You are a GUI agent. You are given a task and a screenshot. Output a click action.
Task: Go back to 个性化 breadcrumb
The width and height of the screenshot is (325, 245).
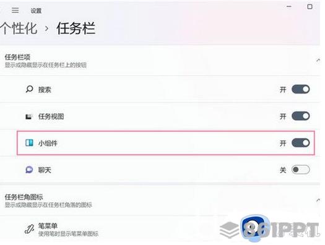click(x=19, y=28)
